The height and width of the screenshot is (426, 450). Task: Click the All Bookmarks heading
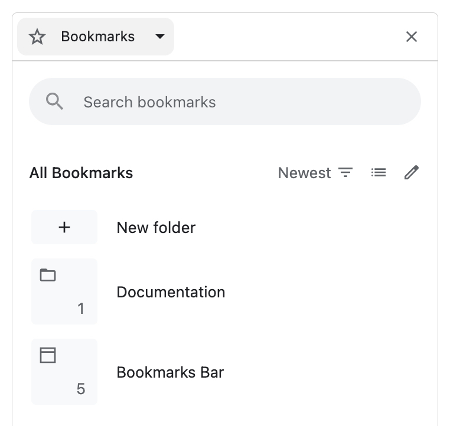(x=81, y=173)
